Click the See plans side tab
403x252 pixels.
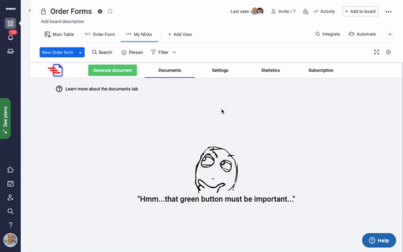coord(5,118)
